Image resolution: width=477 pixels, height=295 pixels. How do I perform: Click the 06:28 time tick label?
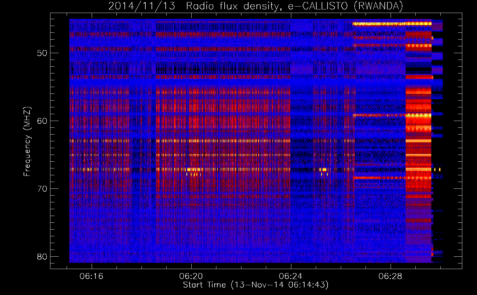point(390,276)
